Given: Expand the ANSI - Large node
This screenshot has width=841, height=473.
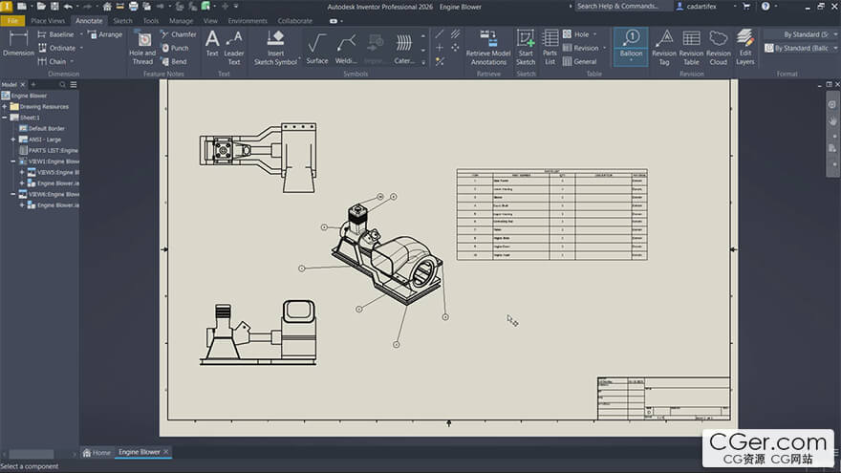Looking at the screenshot, I should pyautogui.click(x=13, y=140).
